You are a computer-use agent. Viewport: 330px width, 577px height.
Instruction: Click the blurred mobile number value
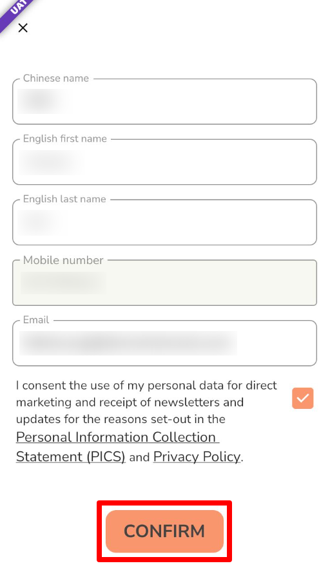63,283
